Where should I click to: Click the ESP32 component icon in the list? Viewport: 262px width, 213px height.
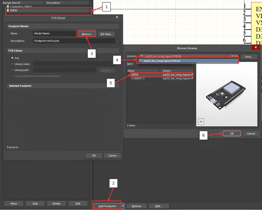tap(8, 11)
